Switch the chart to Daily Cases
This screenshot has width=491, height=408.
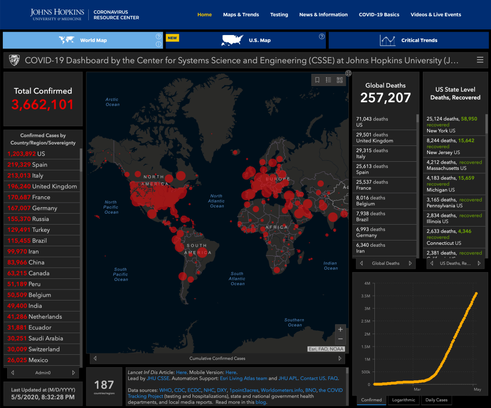tap(436, 400)
